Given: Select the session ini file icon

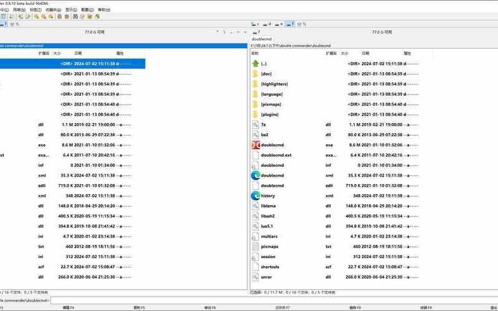Looking at the screenshot, I should click(x=255, y=257).
